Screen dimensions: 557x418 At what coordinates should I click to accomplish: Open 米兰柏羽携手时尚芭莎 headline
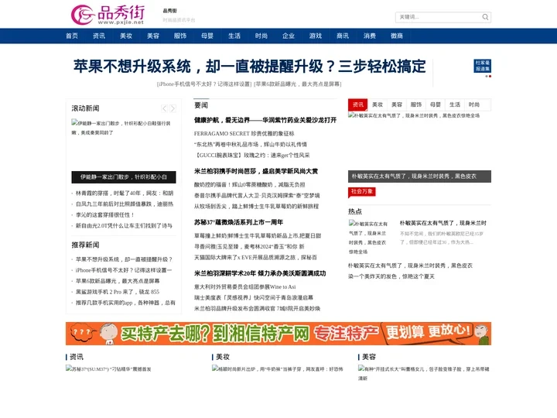256,171
